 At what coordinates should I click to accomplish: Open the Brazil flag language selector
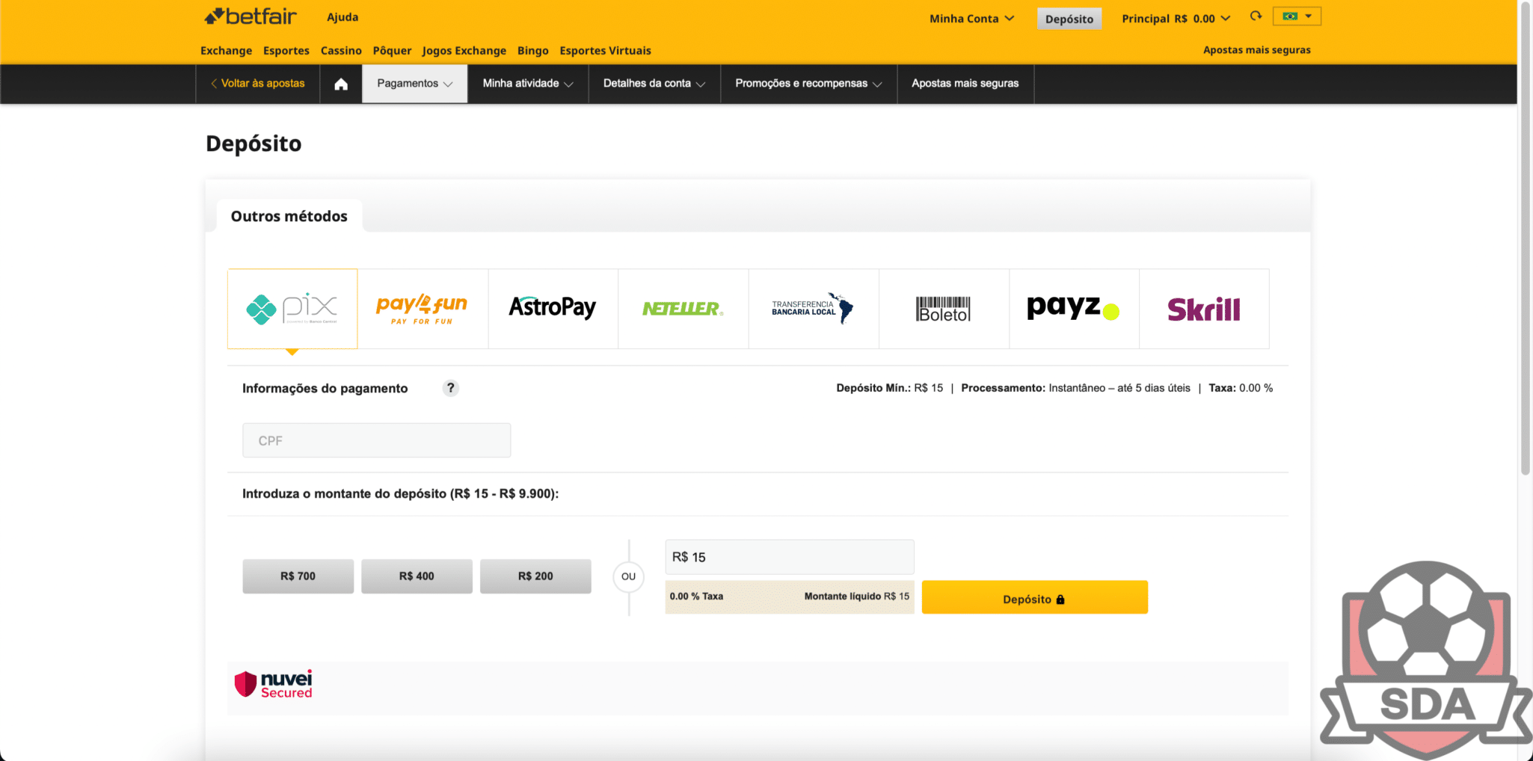[1297, 16]
